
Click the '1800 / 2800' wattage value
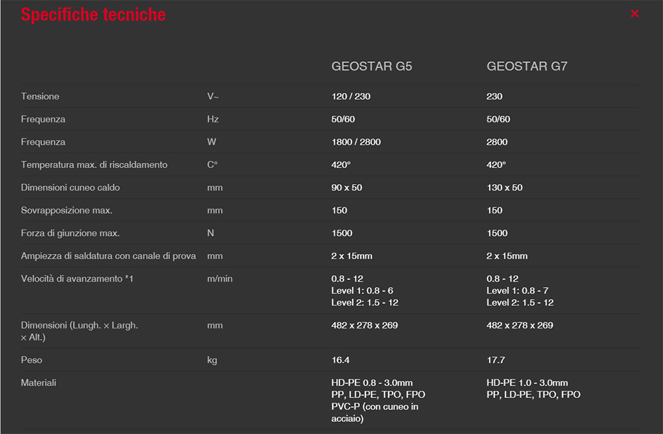pyautogui.click(x=355, y=142)
